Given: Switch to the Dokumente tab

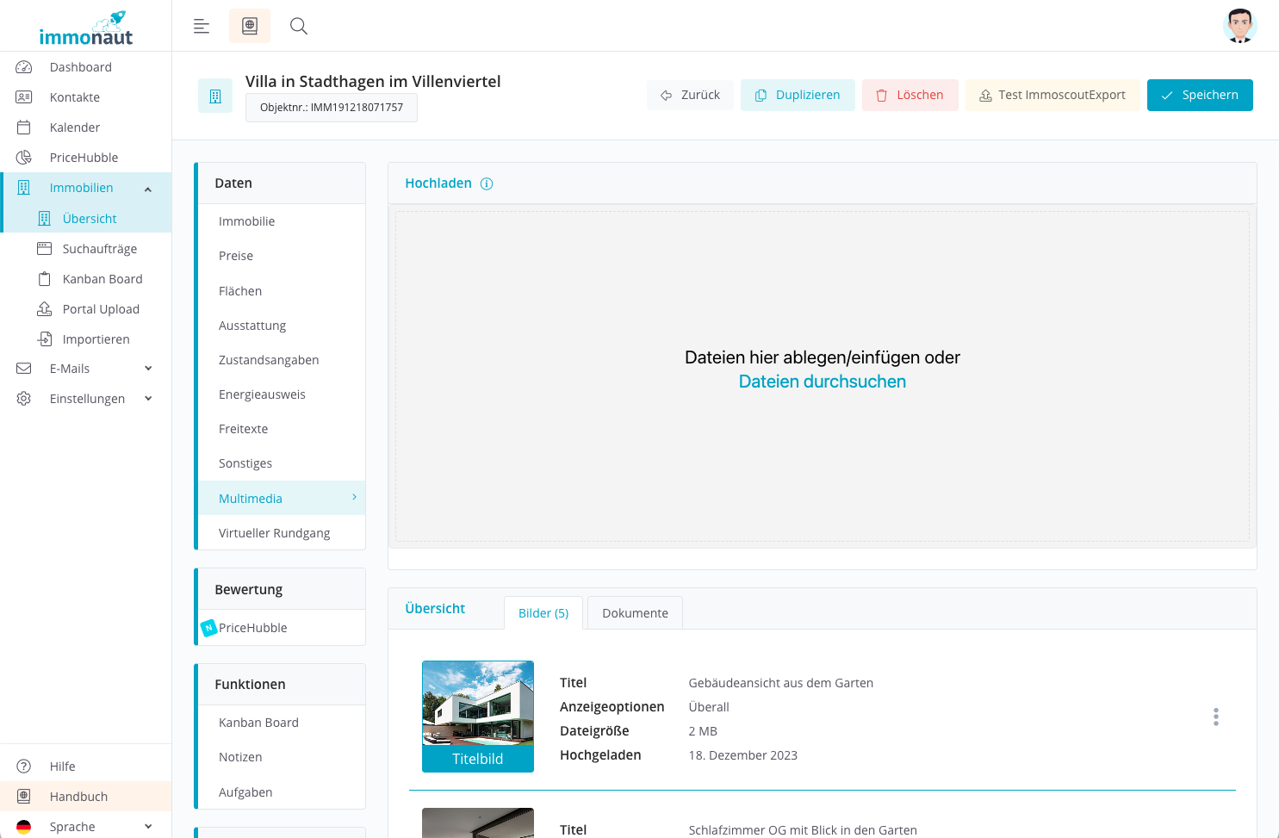Looking at the screenshot, I should 635,613.
